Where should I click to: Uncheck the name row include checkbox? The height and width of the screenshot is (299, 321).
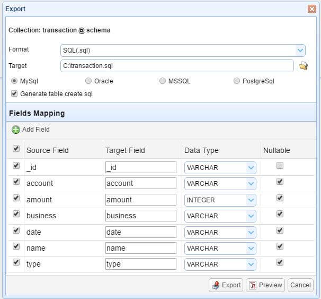click(x=16, y=246)
